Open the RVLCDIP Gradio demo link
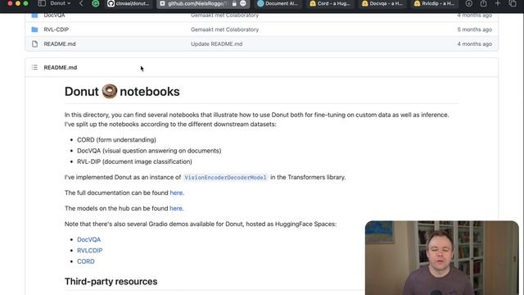 click(89, 251)
